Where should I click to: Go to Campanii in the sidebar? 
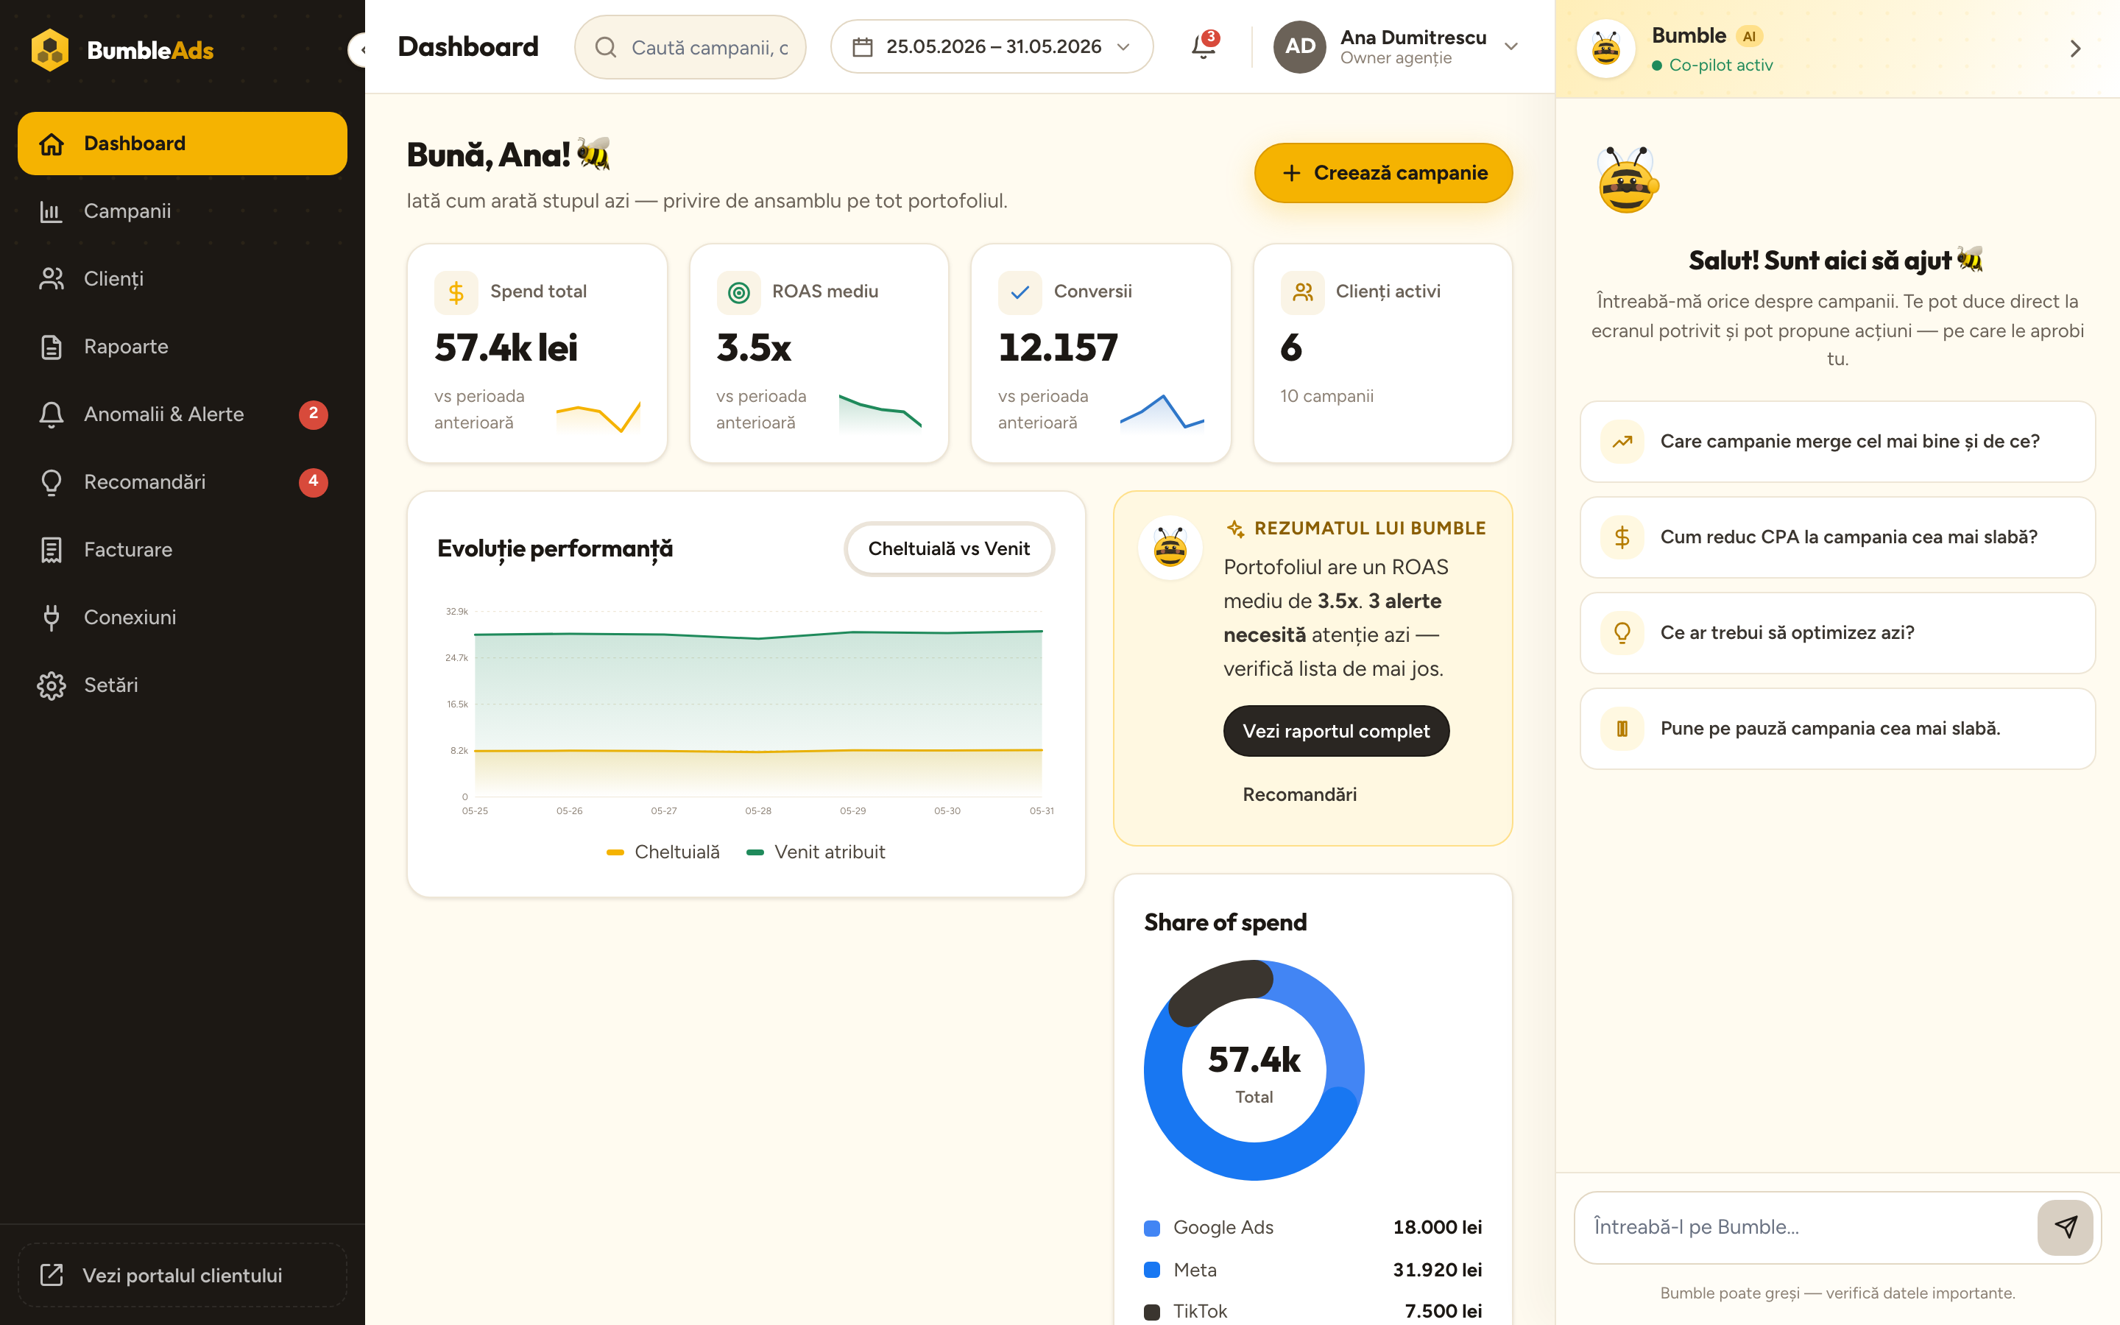click(183, 211)
